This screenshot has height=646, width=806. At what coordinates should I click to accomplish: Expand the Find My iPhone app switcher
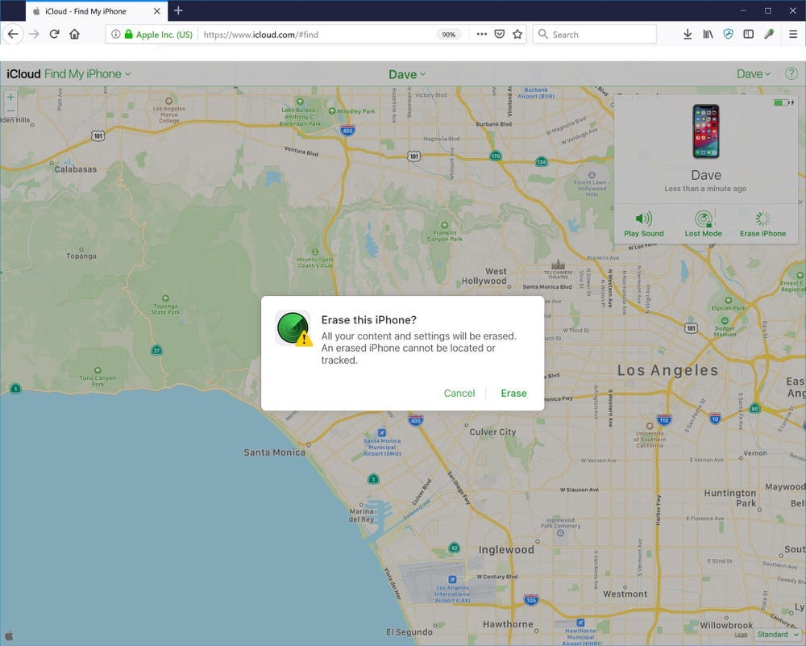click(87, 74)
